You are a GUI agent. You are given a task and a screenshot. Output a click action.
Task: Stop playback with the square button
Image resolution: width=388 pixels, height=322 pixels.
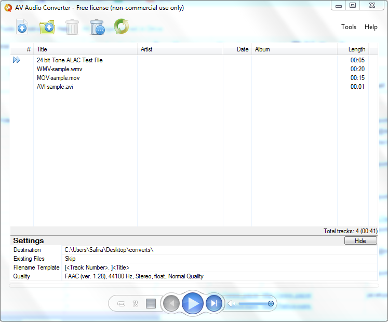point(151,304)
